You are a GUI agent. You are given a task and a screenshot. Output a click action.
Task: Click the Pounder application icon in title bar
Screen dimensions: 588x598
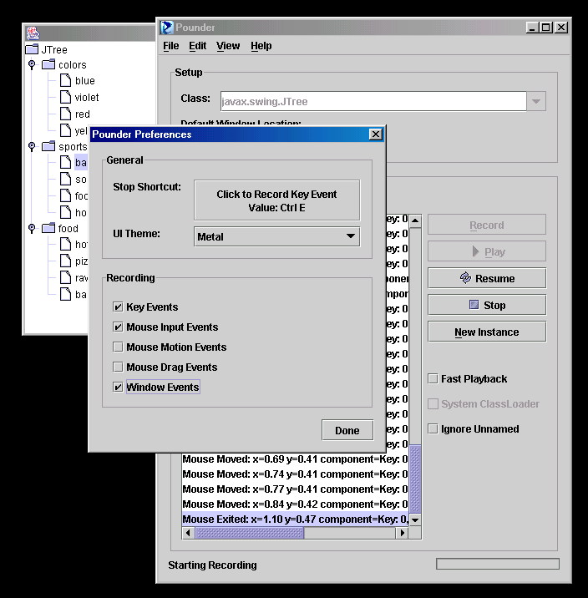tap(167, 28)
